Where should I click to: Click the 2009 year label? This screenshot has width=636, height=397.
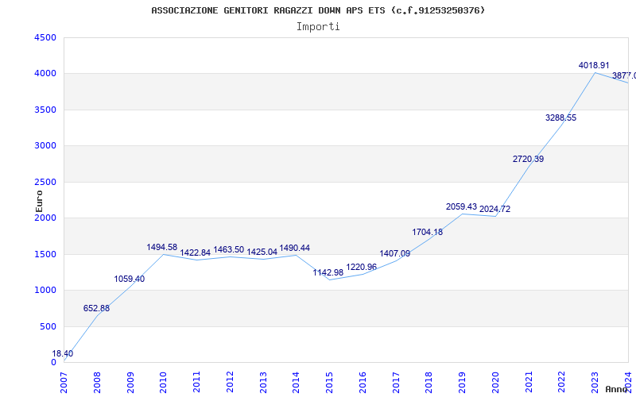pos(130,383)
